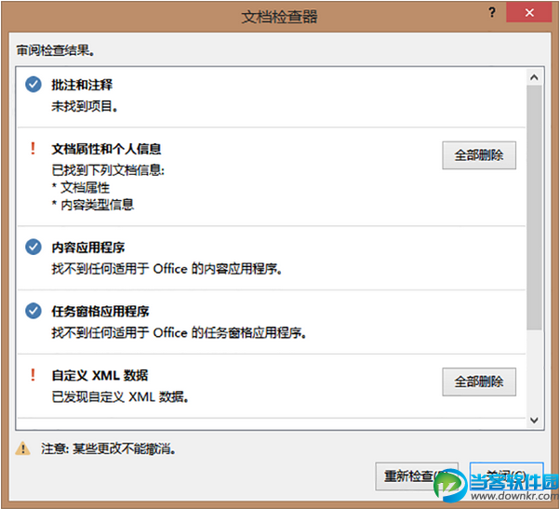560x509 pixels.
Task: Click the dialog title 文档检查器
Action: [x=279, y=17]
